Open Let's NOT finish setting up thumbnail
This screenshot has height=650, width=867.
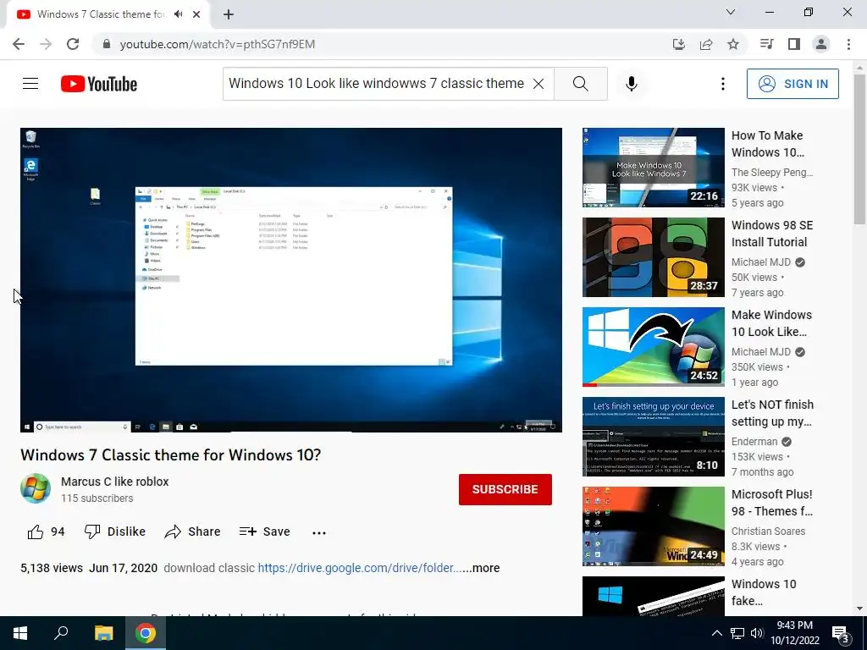(x=653, y=437)
